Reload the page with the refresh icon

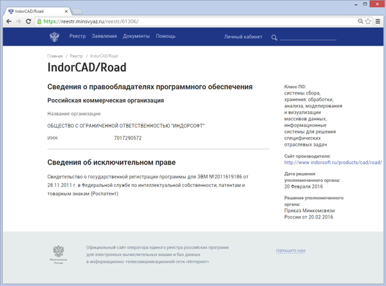[x=28, y=21]
